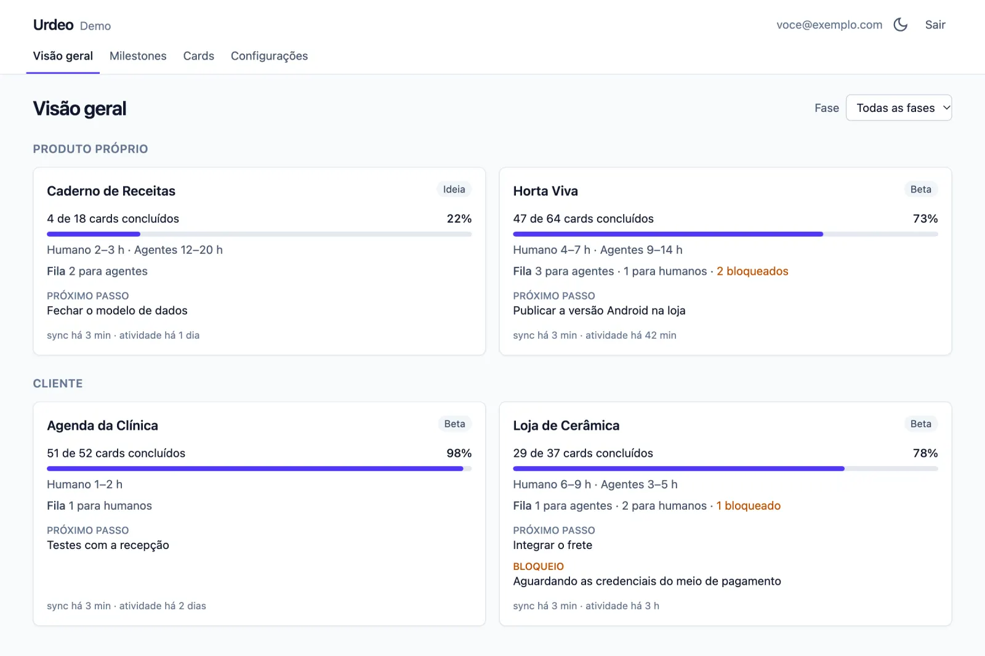Click '51 de 52 cards concluídos'
The height and width of the screenshot is (656, 985).
(116, 453)
